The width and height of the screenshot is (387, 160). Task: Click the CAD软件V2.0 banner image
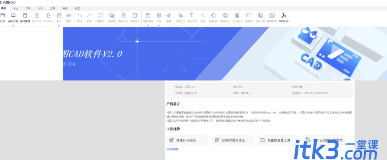(x=225, y=54)
